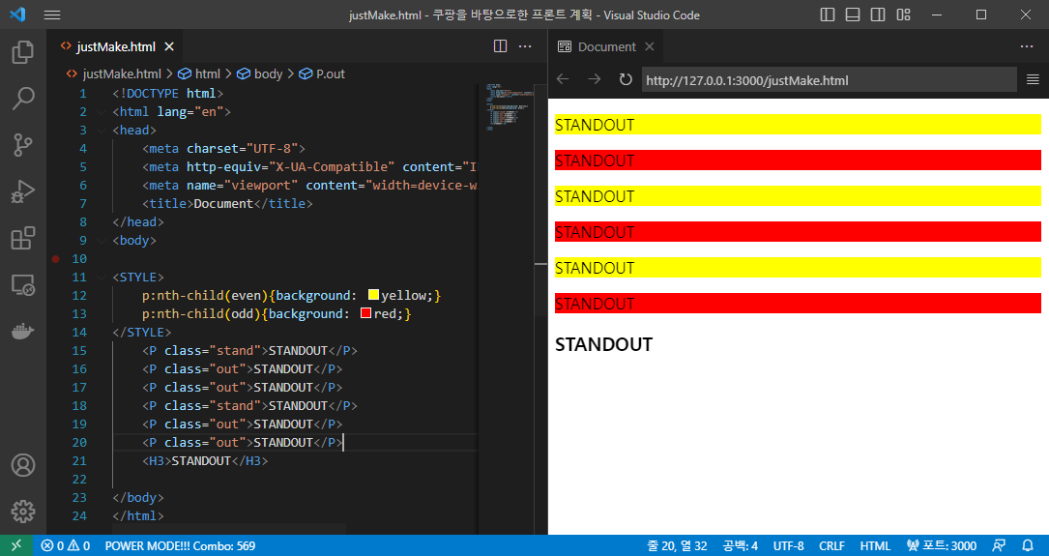The width and height of the screenshot is (1049, 556).
Task: Open the Source Control view
Action: coord(23,144)
